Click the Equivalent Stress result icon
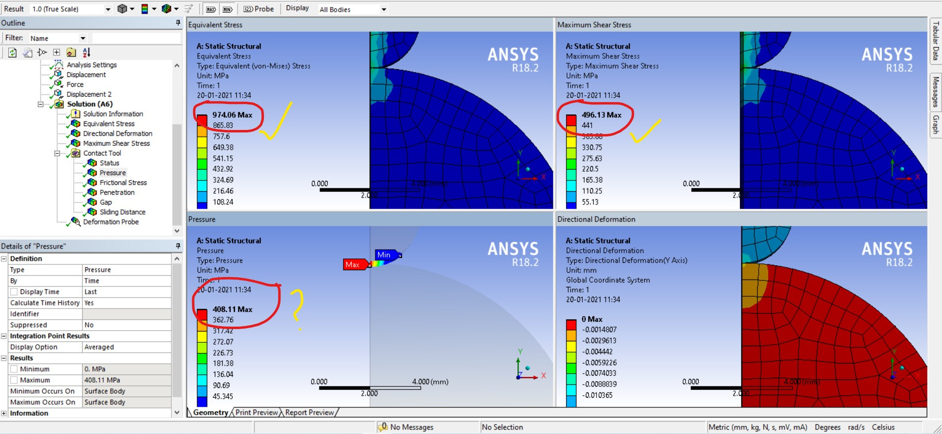942x434 pixels. coord(76,124)
